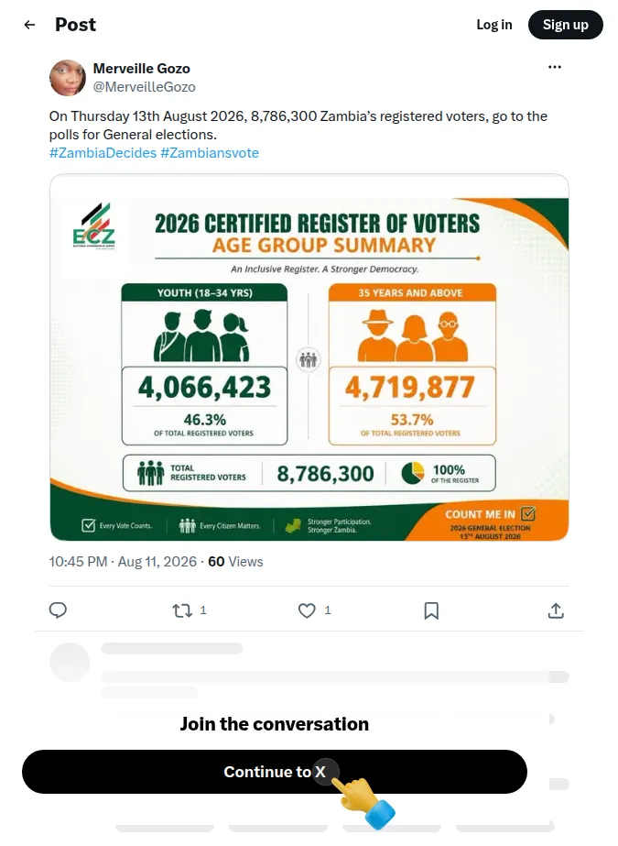
Task: Enlarge the ECZ voter register infographic
Action: 309,357
